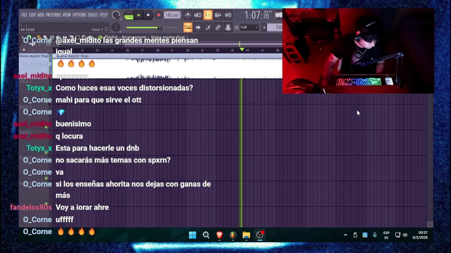451x253 pixels.
Task: Select the playlist pencil draw tool
Action: click(39, 37)
